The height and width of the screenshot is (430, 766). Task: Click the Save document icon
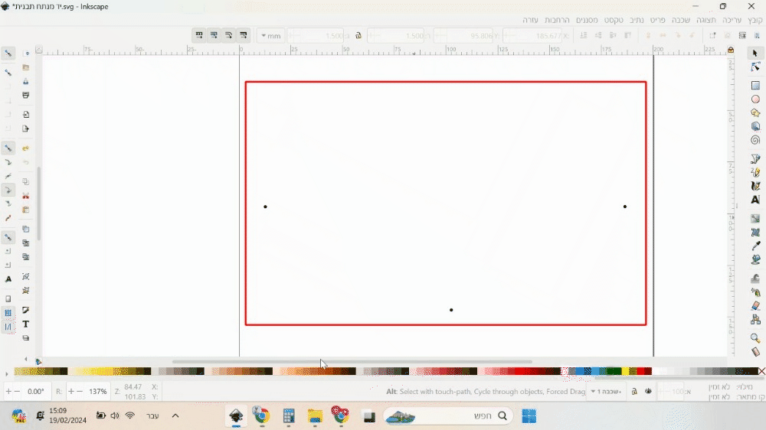point(26,81)
